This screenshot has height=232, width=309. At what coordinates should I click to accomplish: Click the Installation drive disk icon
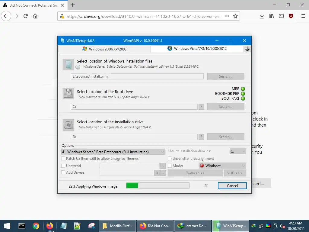coord(68,125)
